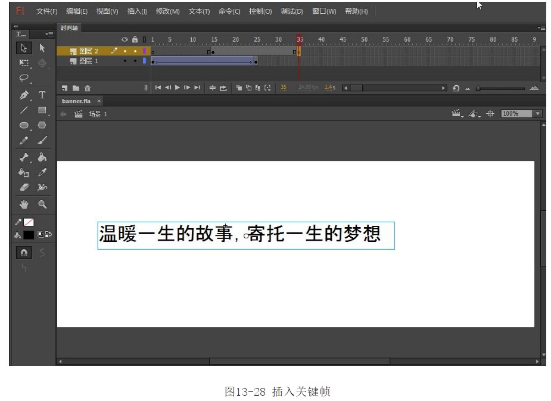551x401 pixels.
Task: Toggle Snap to Objects magnet button
Action: [x=24, y=253]
